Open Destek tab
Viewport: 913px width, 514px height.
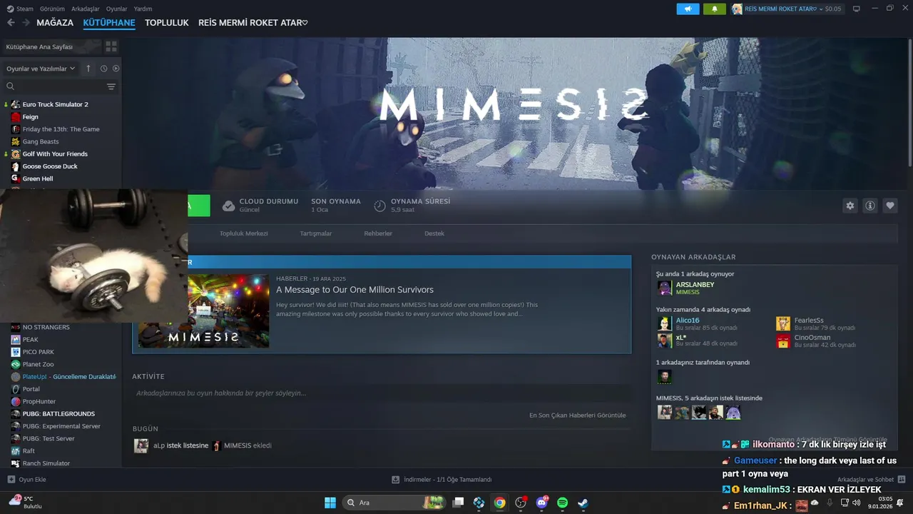[434, 233]
